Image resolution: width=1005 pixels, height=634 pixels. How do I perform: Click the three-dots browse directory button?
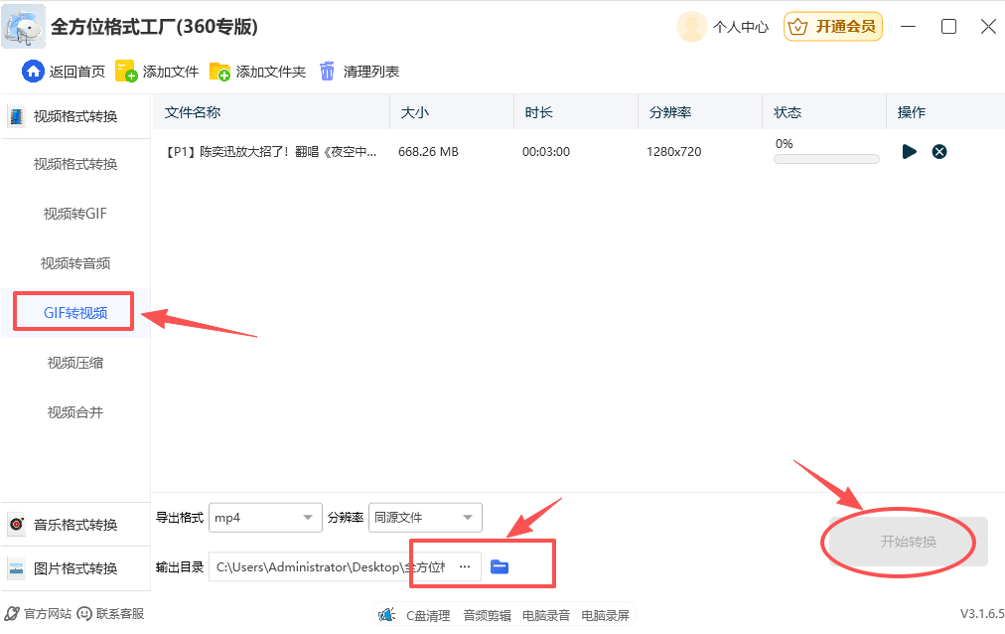(x=464, y=566)
